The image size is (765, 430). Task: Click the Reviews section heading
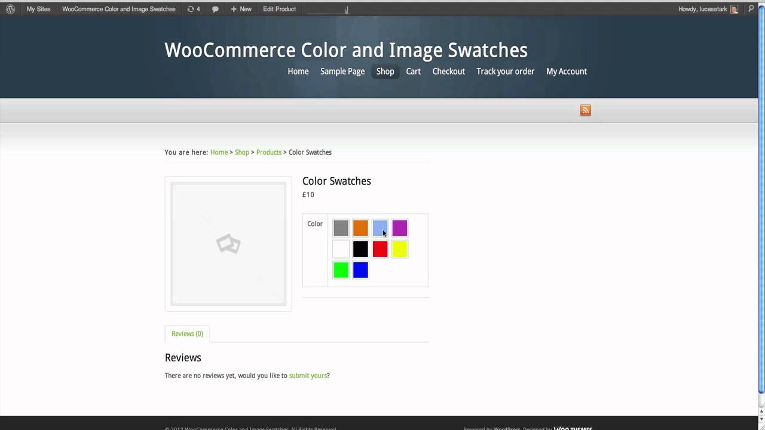[183, 358]
